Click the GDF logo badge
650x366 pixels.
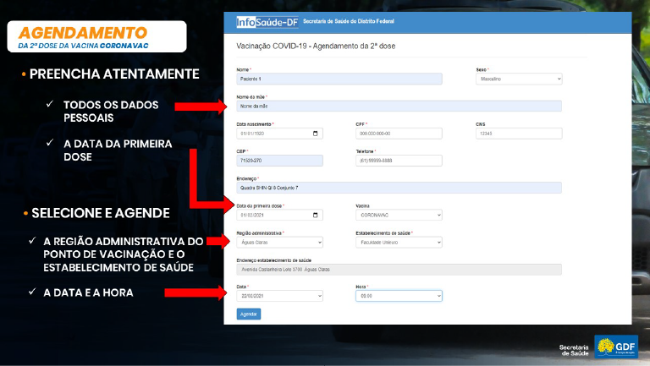pos(616,347)
